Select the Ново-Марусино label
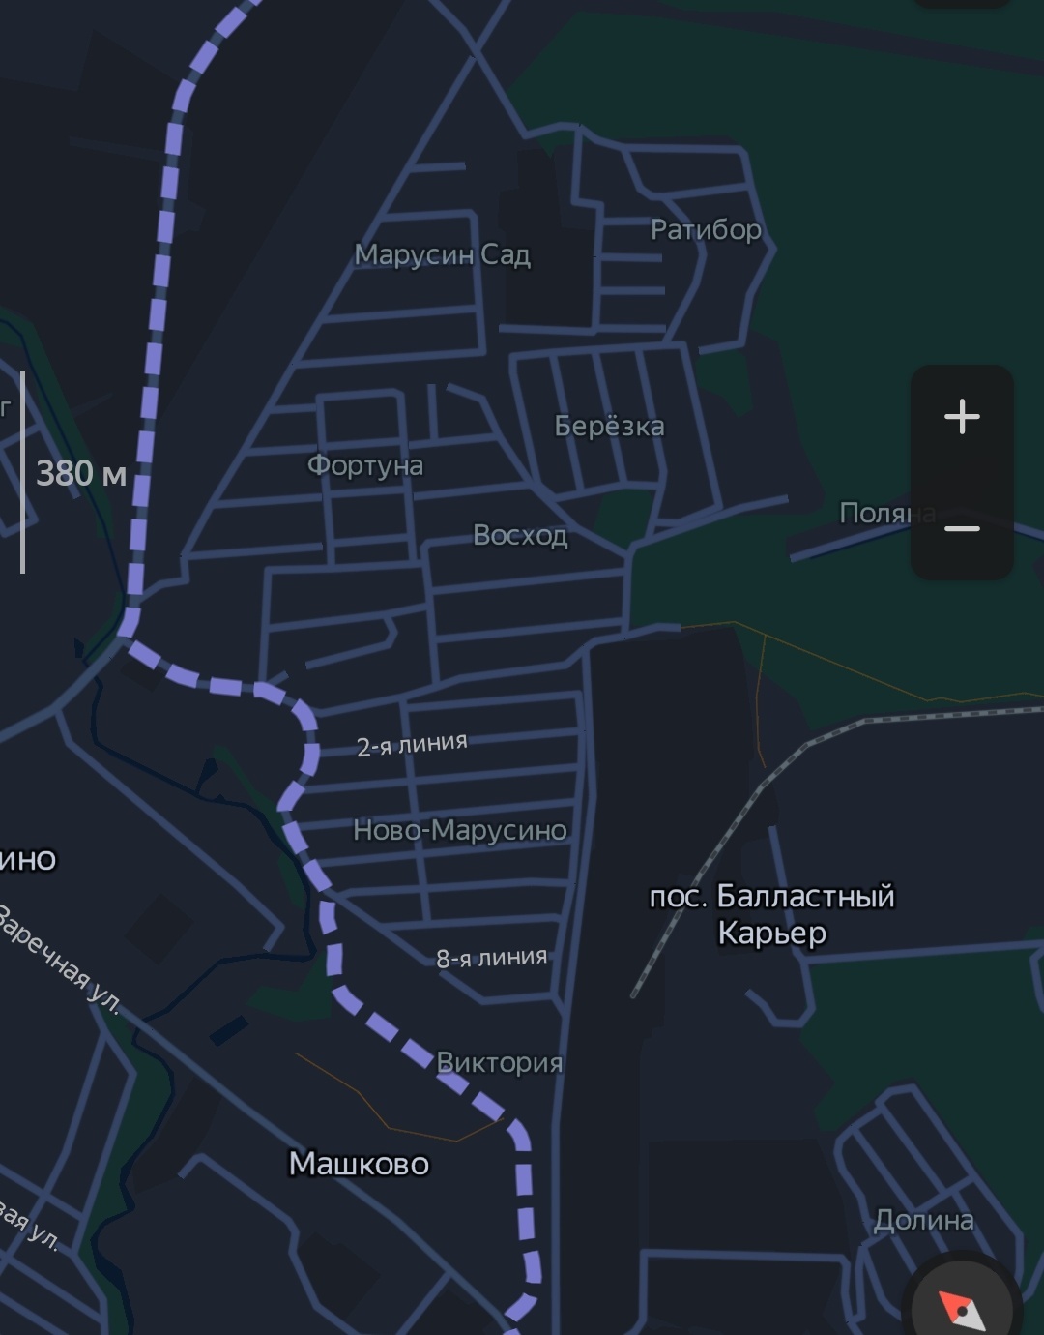1044x1335 pixels. tap(460, 830)
